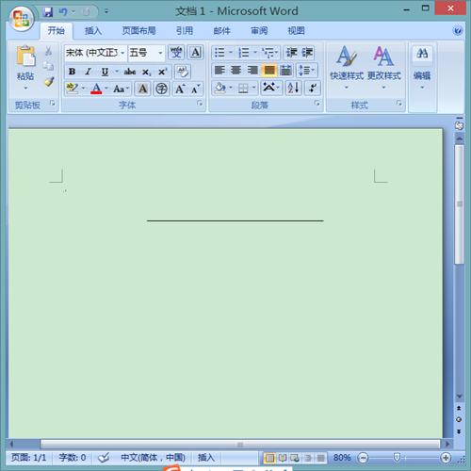Open the font name dropdown
471x471 pixels.
(122, 53)
